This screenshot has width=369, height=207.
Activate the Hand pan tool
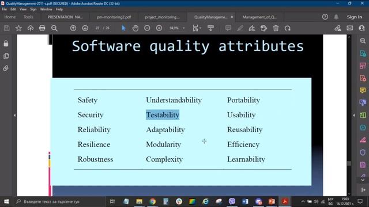(135, 28)
